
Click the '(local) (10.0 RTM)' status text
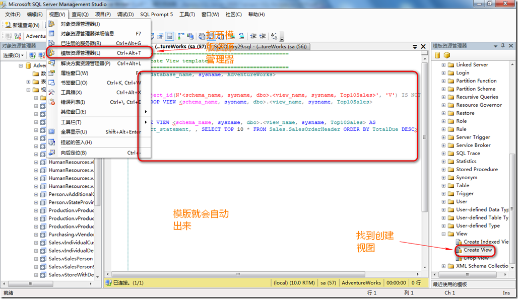coord(294,283)
